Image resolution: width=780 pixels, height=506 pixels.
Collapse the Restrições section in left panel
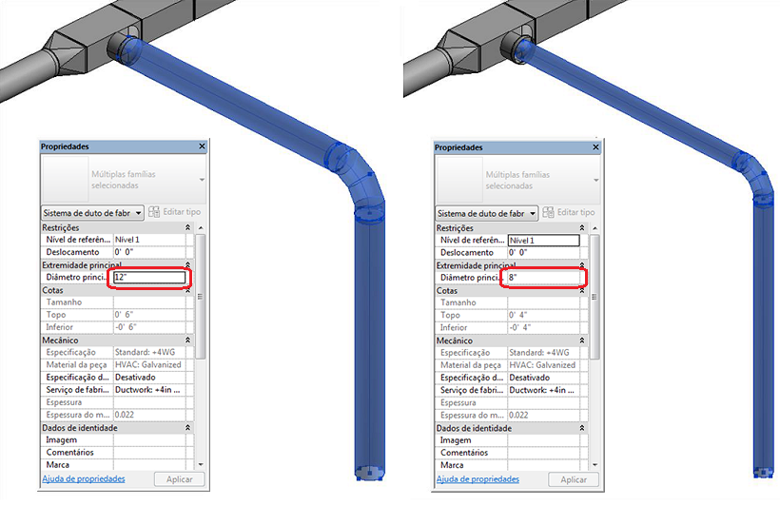(188, 227)
